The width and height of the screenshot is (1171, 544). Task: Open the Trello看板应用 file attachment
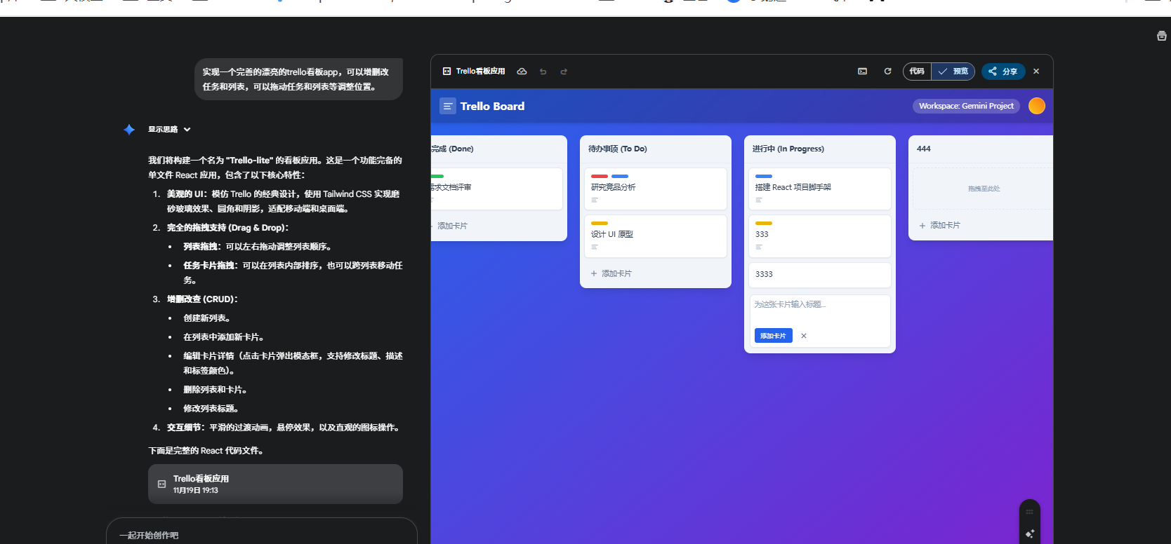click(275, 484)
